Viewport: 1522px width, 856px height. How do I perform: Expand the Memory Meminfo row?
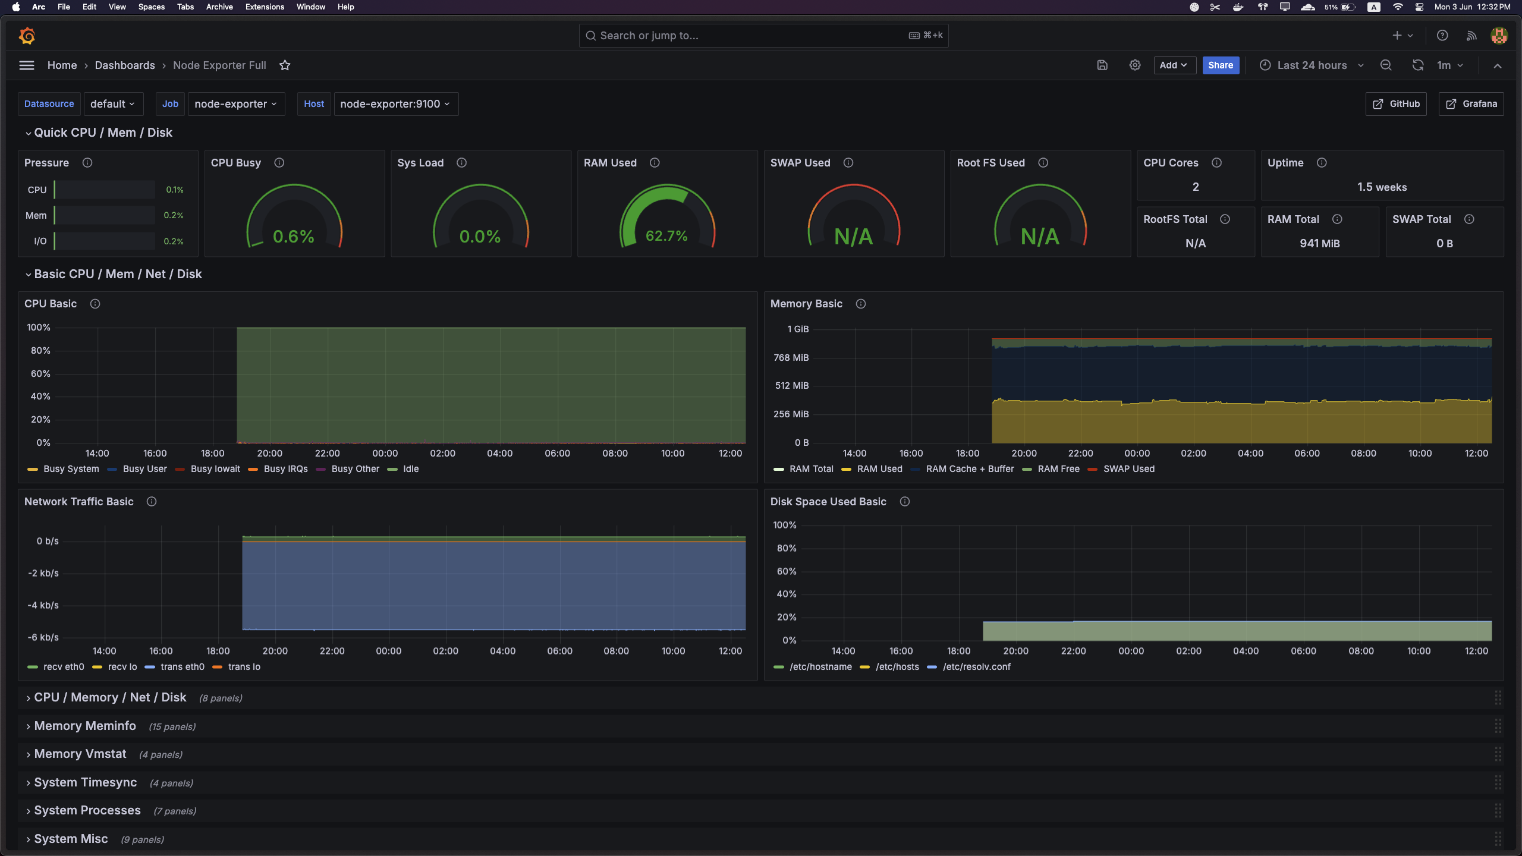point(84,725)
